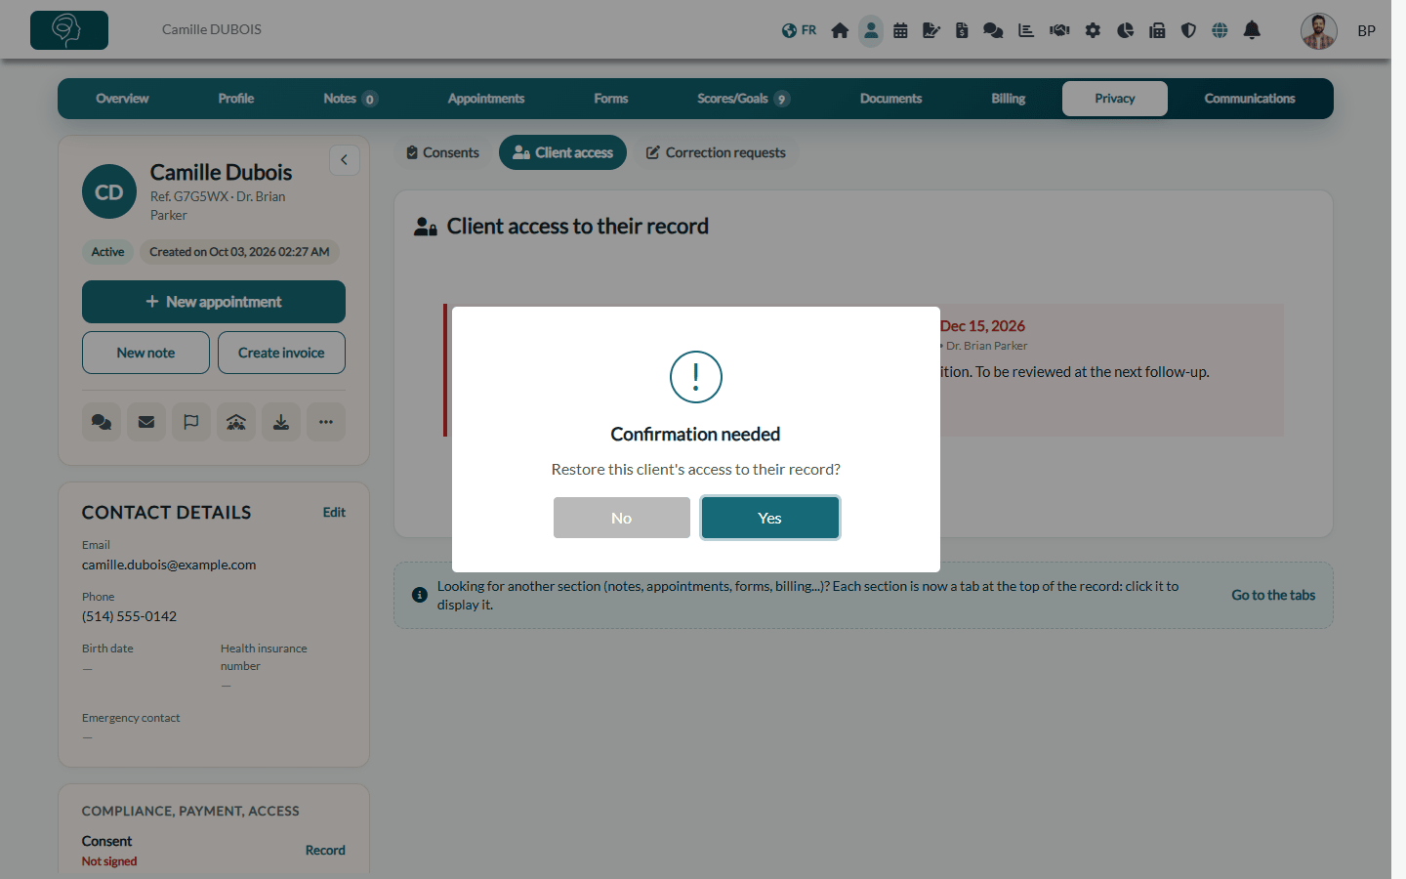Screen dimensions: 1406x879
Task: Open the Forms tab
Action: point(611,99)
